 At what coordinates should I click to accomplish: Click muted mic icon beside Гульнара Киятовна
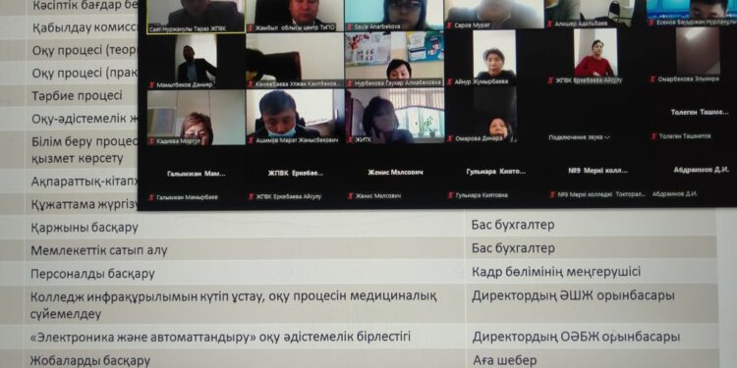[x=450, y=195]
